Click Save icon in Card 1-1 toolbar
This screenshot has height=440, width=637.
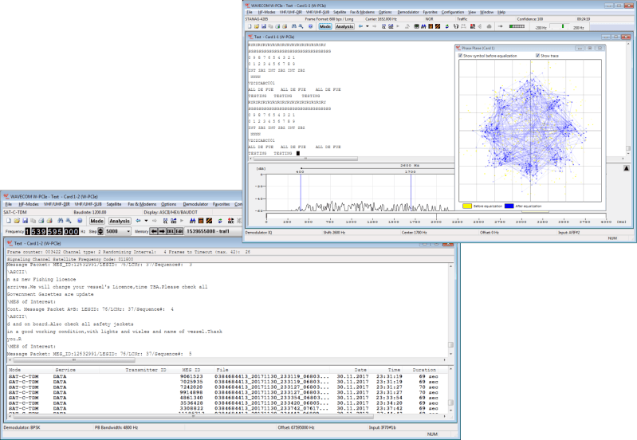point(263,26)
